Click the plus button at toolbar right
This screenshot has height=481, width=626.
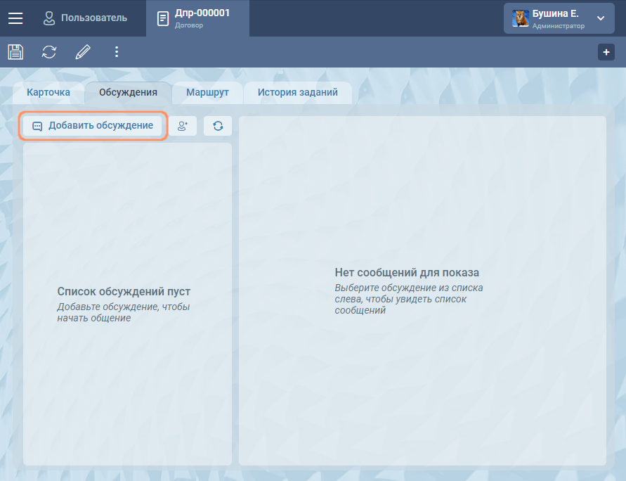pyautogui.click(x=606, y=52)
